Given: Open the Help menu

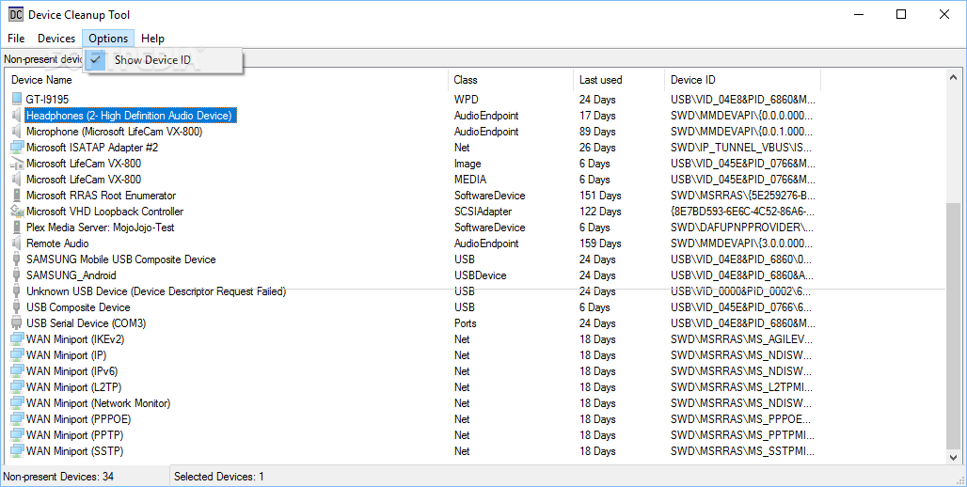Looking at the screenshot, I should tap(152, 39).
